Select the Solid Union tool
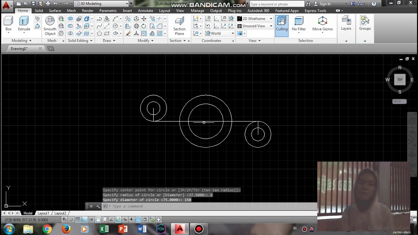Screen dimensions: 418x235 tap(71, 19)
